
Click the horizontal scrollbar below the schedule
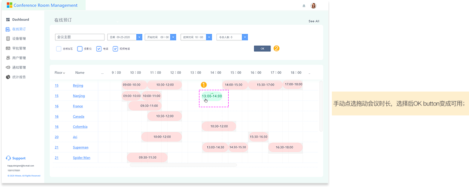(183, 165)
